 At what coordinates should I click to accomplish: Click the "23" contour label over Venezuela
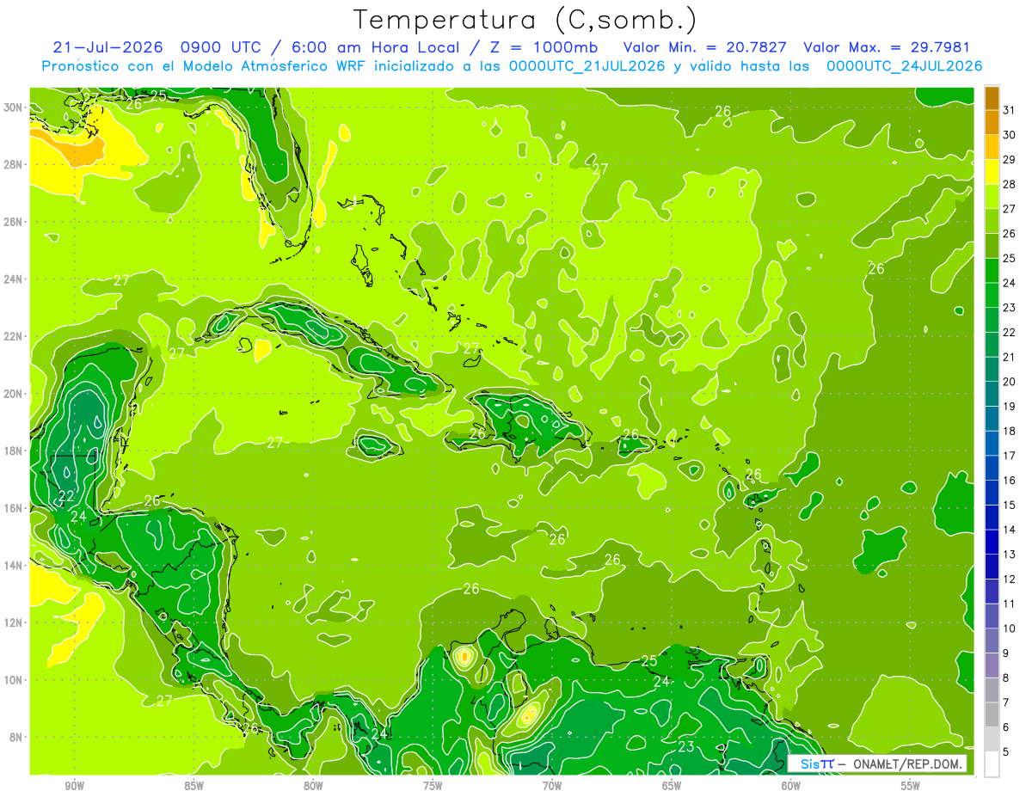[685, 746]
